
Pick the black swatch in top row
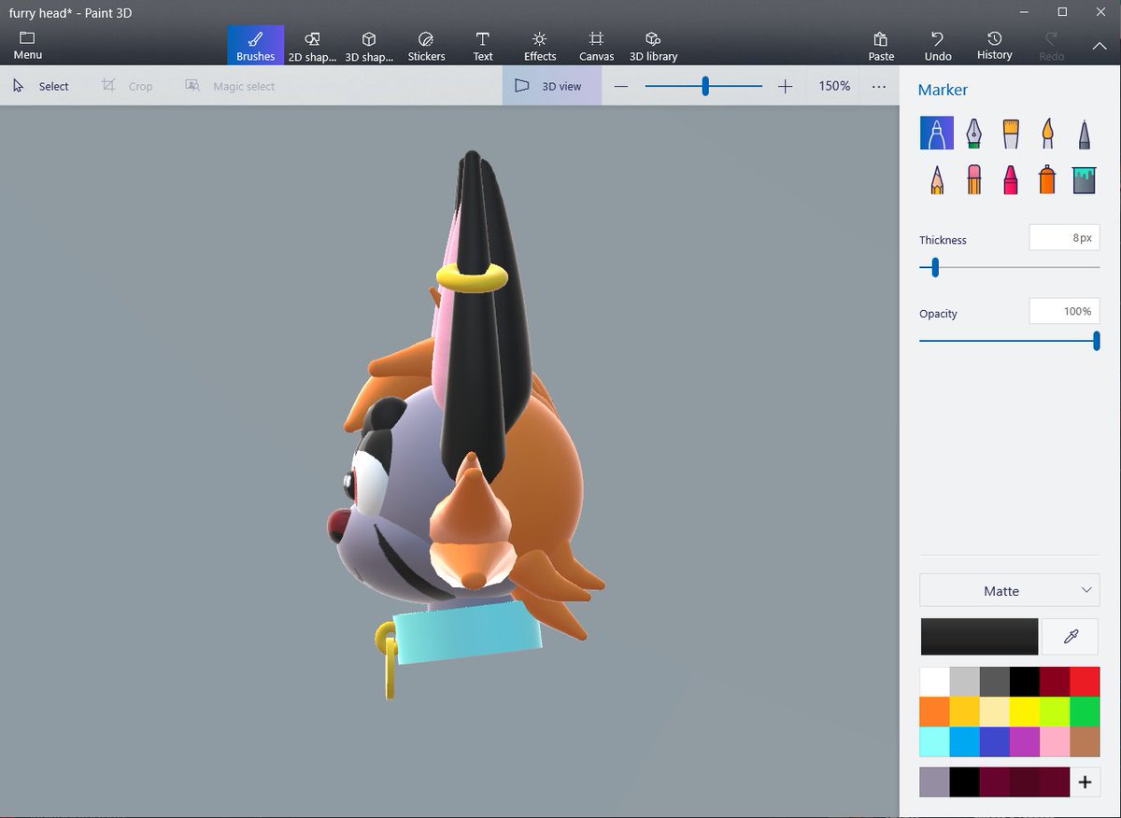point(1024,682)
